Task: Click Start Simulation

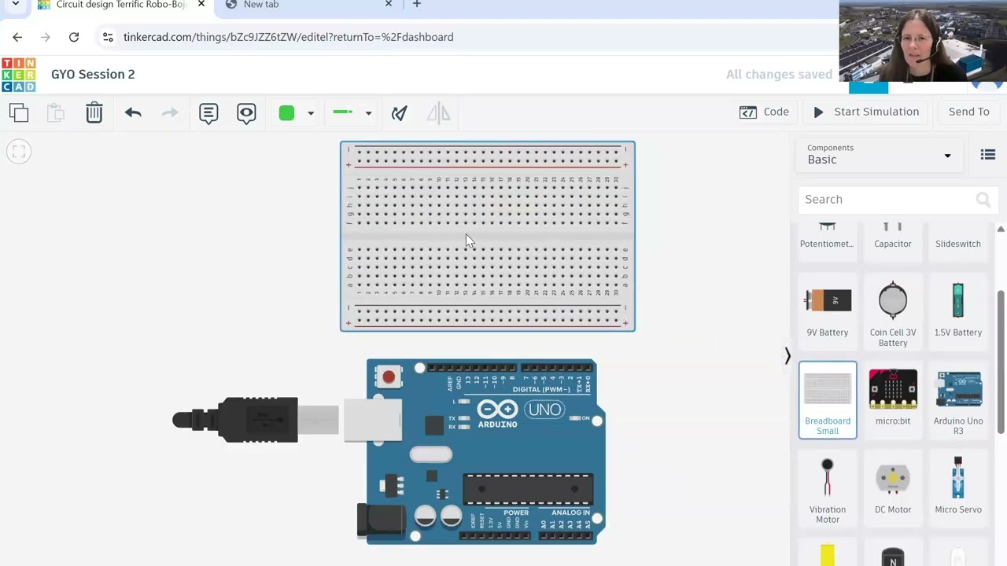Action: coord(866,112)
